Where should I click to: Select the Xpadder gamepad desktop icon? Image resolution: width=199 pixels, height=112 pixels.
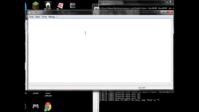(35, 106)
